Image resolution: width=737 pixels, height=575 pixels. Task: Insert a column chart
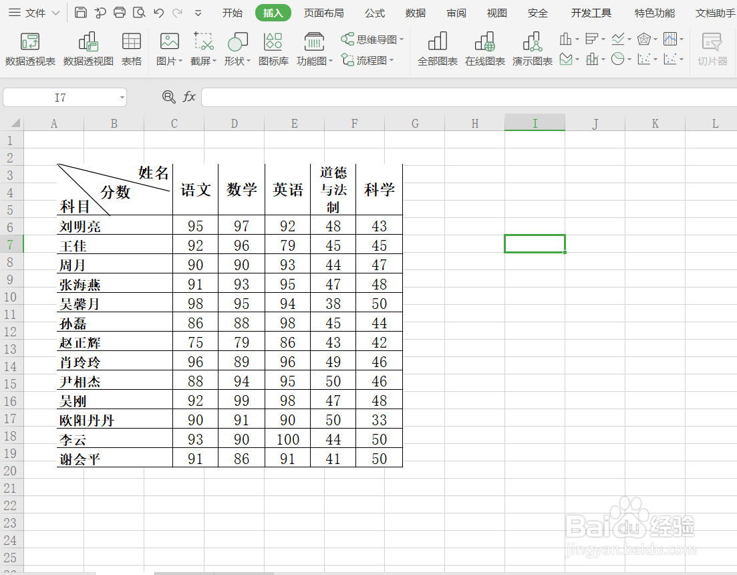(565, 39)
